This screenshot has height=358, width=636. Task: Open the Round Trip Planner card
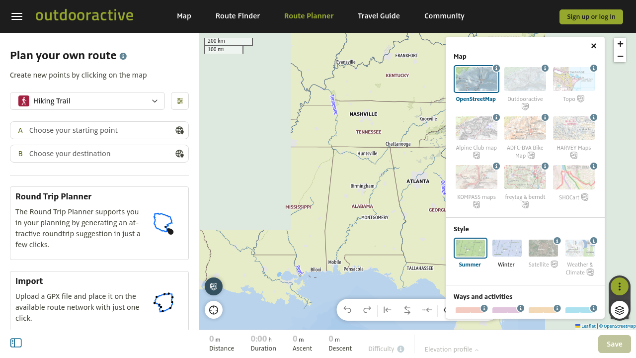click(99, 223)
